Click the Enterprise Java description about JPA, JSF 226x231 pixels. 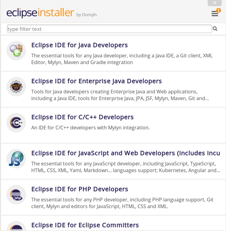pos(120,95)
